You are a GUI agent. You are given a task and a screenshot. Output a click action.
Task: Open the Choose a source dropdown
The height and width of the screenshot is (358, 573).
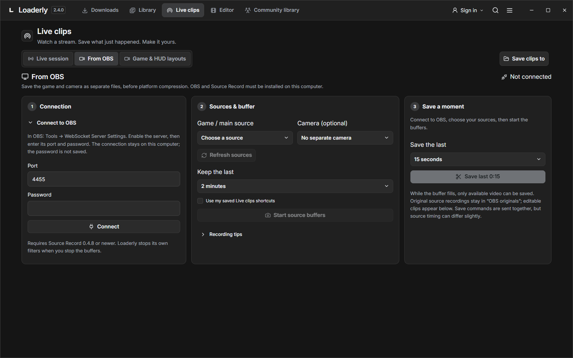pyautogui.click(x=245, y=138)
